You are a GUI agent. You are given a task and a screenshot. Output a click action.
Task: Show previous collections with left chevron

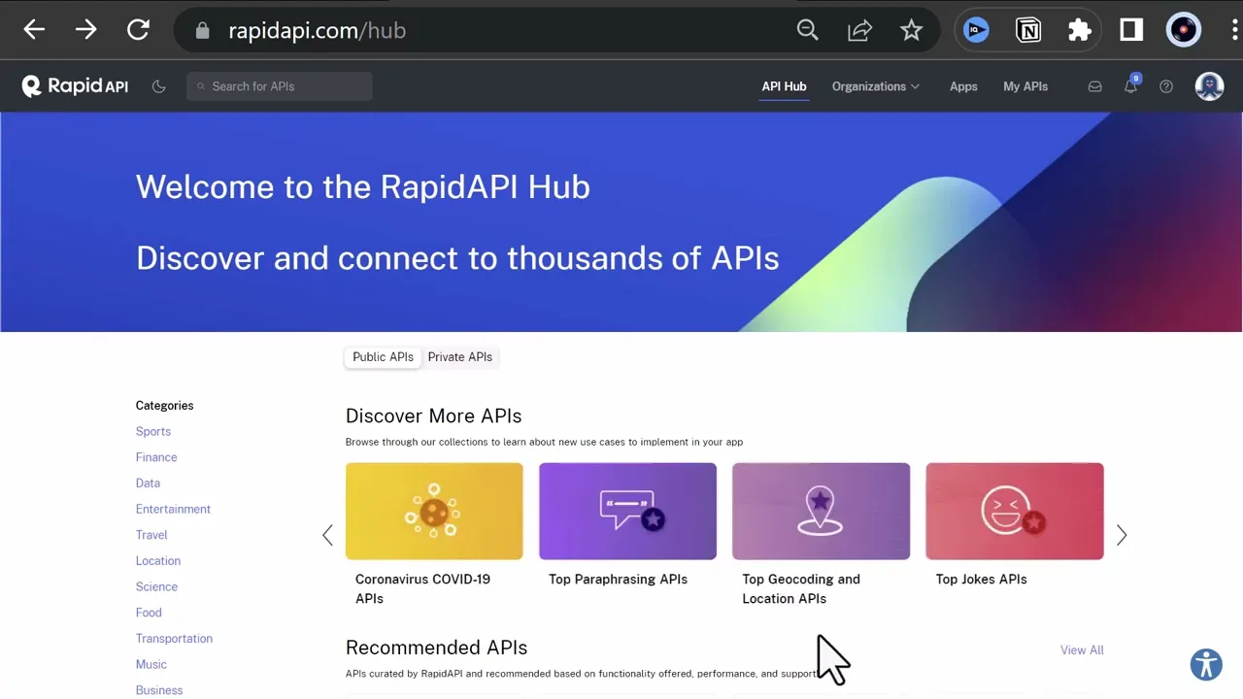(327, 535)
